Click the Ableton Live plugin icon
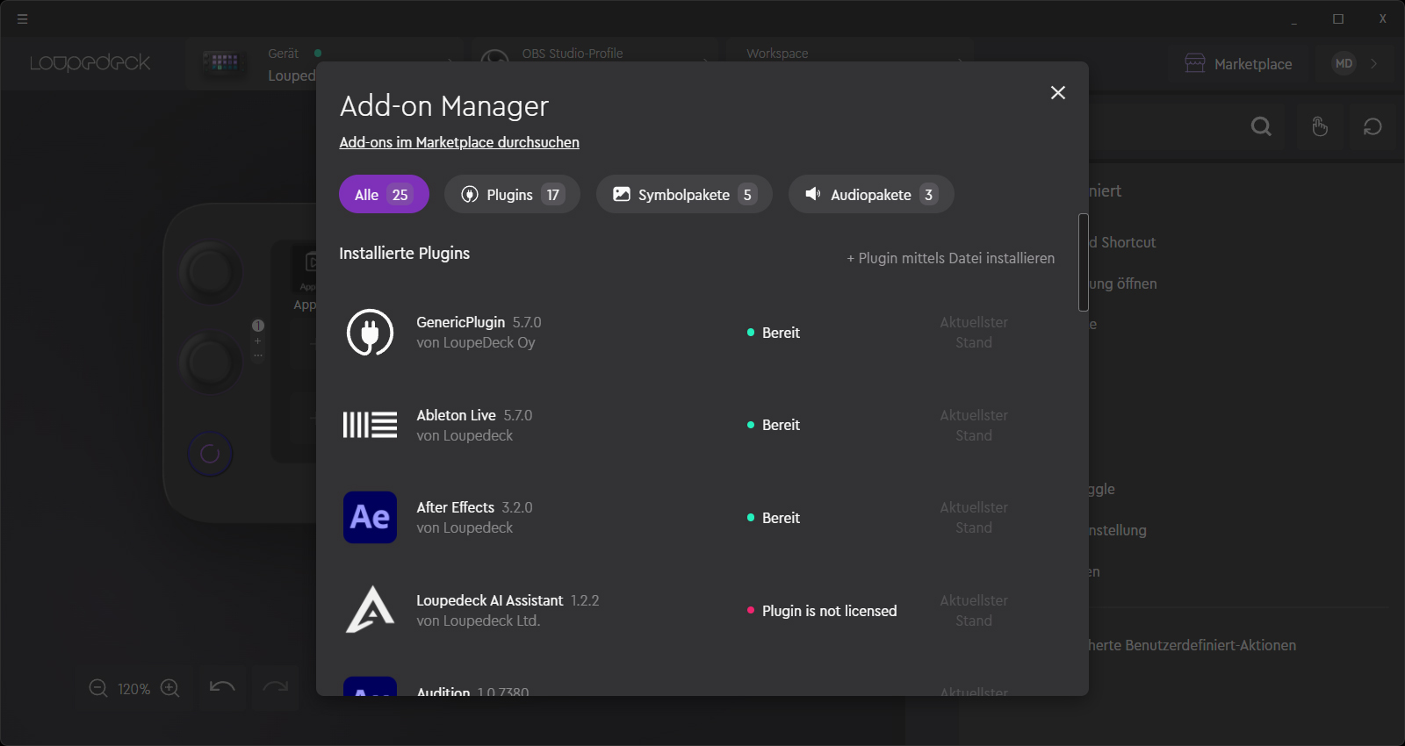 pos(370,425)
